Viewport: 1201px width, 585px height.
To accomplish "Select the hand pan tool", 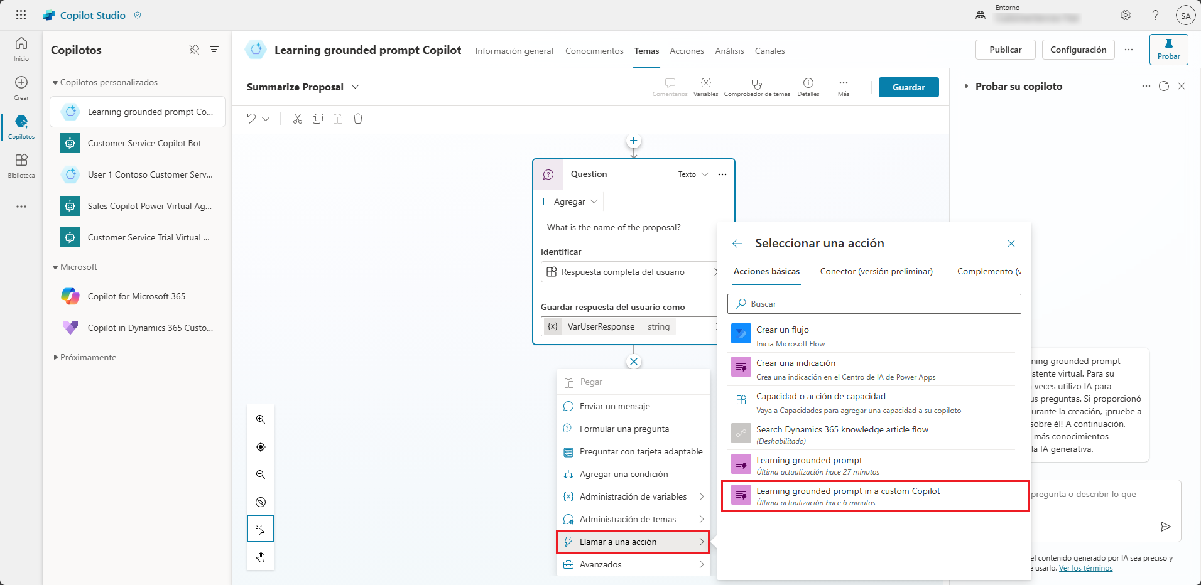I will (261, 557).
